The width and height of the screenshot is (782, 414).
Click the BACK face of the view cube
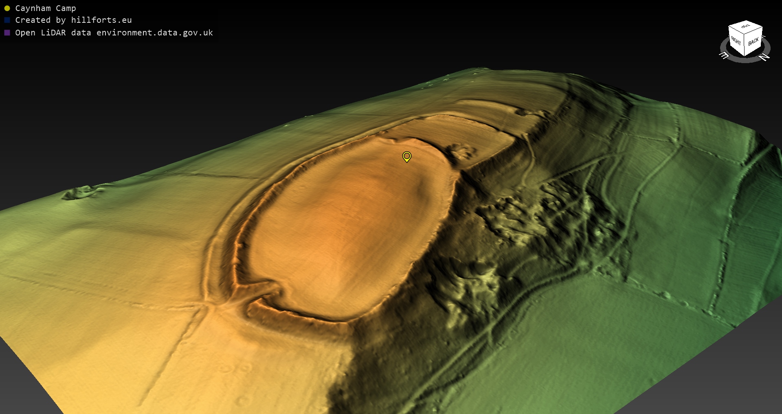(753, 42)
